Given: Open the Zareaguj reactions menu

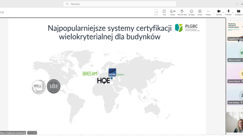Looking at the screenshot, I should click(x=192, y=13).
